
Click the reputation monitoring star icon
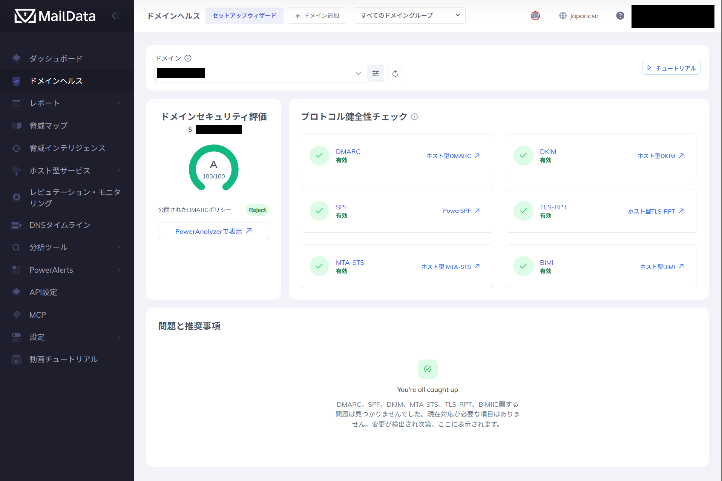coord(16,197)
